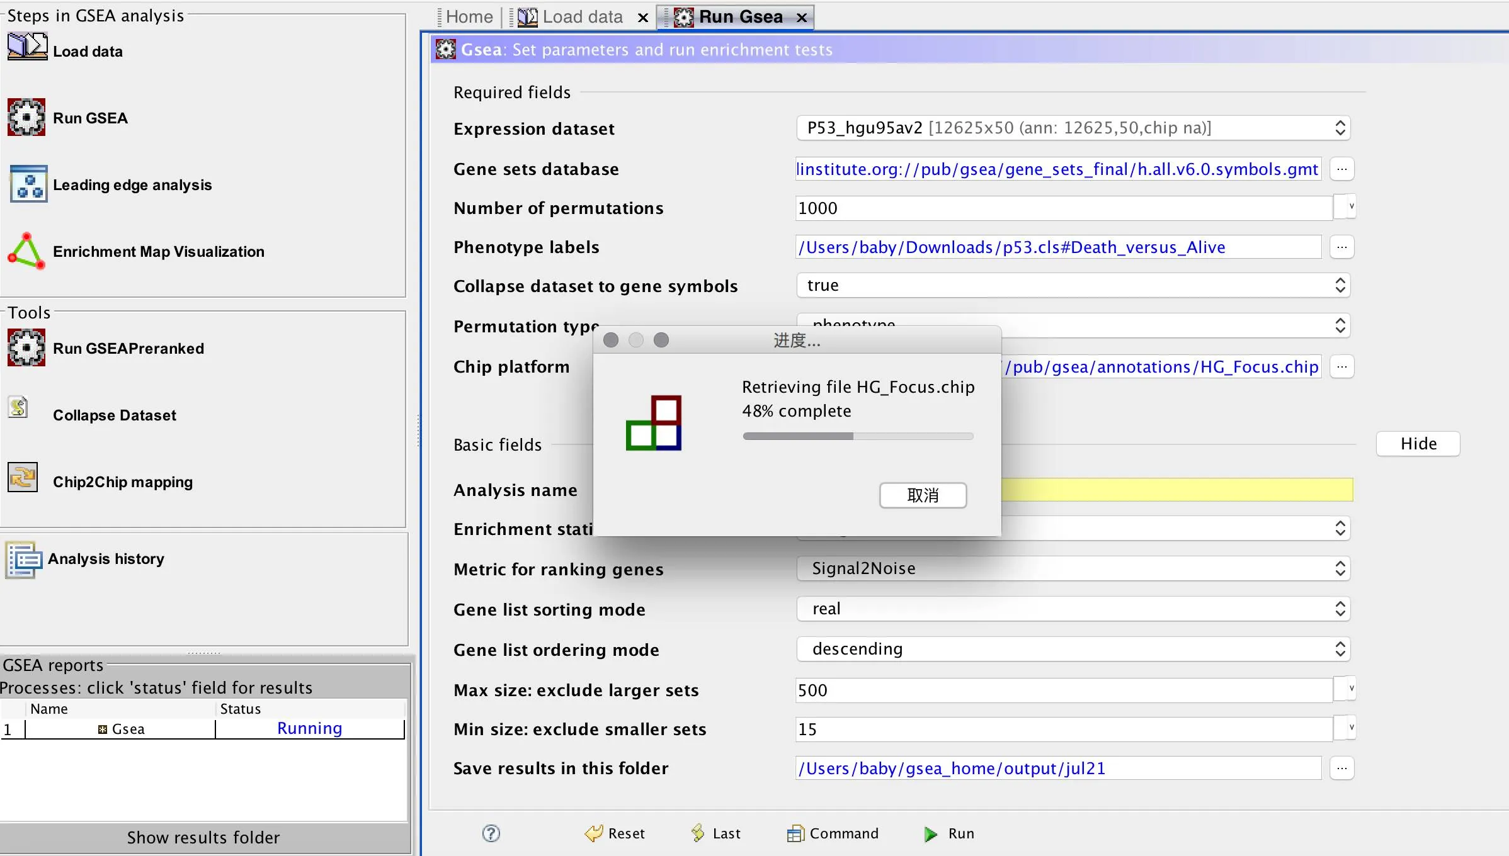Click the help question mark icon

[x=491, y=833]
